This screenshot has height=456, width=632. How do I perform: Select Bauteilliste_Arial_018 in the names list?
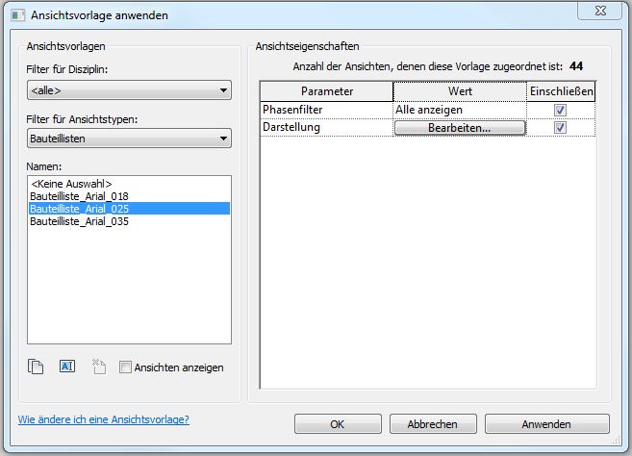[x=79, y=195]
